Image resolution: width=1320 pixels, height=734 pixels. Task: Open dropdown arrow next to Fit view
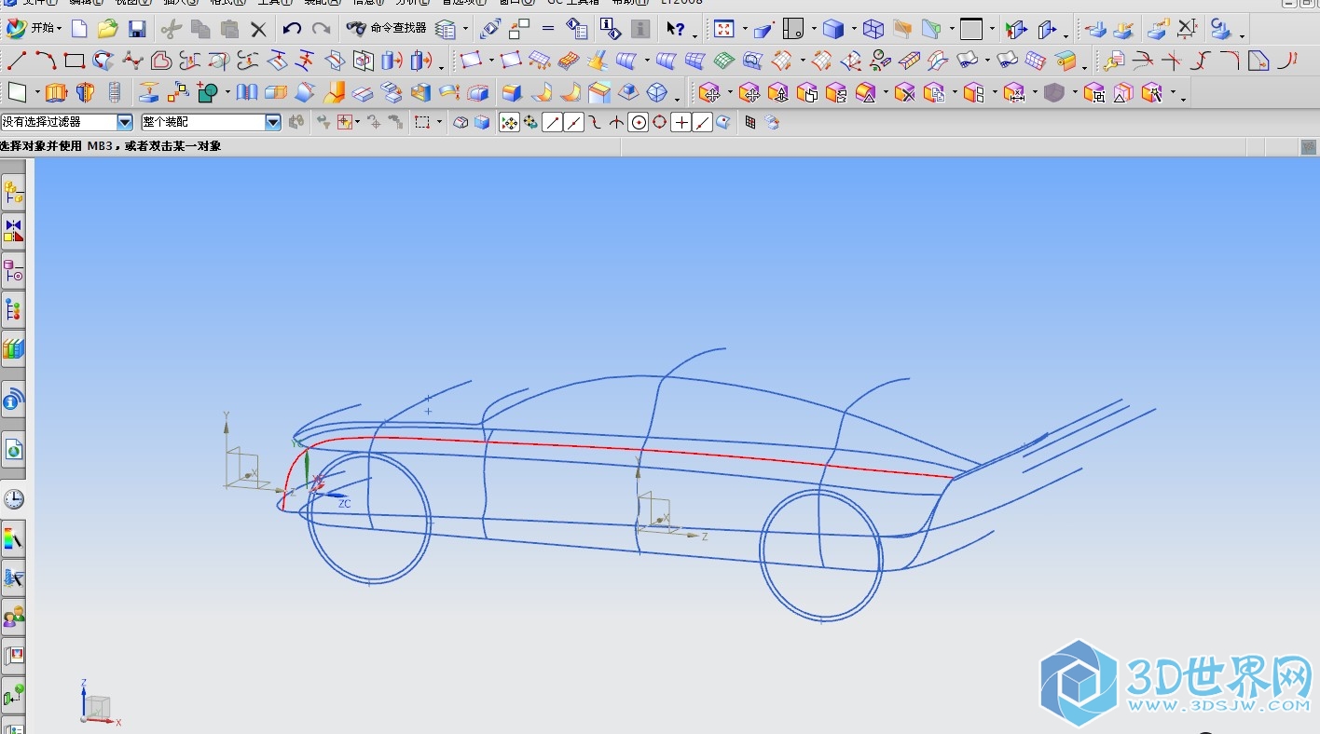(744, 29)
